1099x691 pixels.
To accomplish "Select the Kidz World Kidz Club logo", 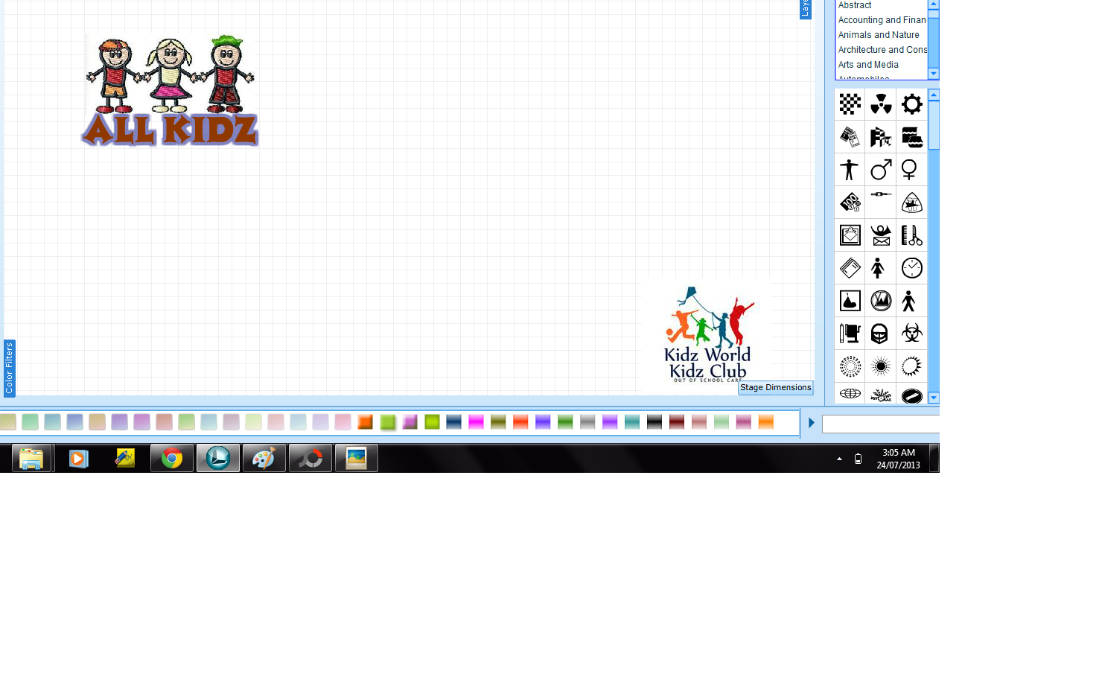I will point(707,335).
